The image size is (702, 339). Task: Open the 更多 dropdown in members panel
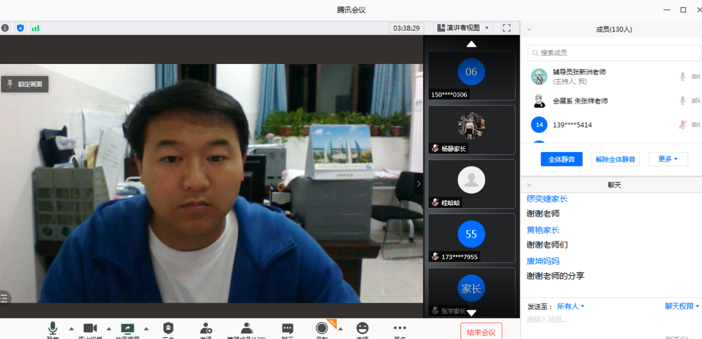668,159
